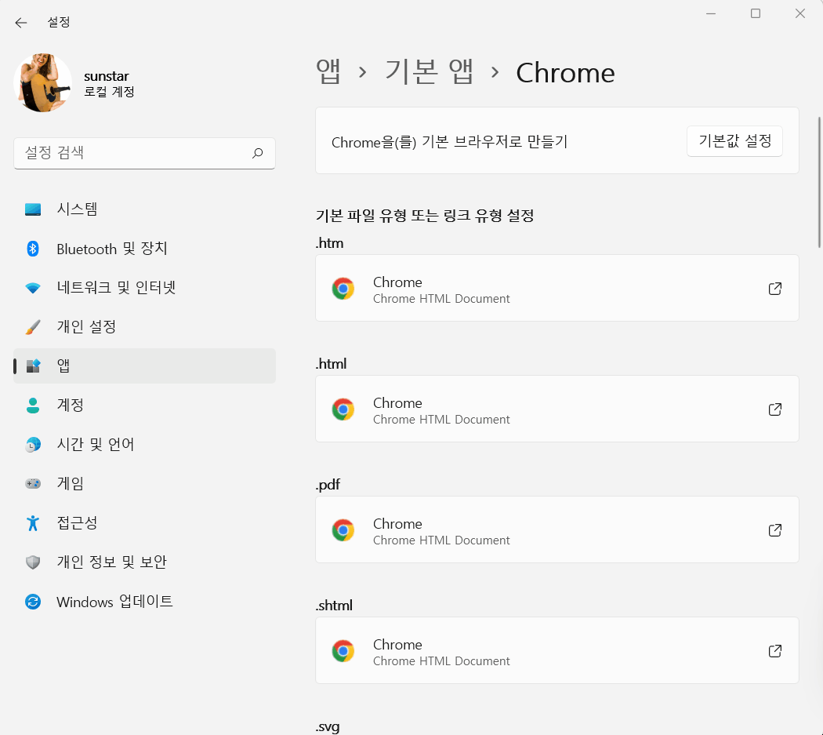823x735 pixels.
Task: Click the 접근성 sidebar icon
Action: pos(33,522)
